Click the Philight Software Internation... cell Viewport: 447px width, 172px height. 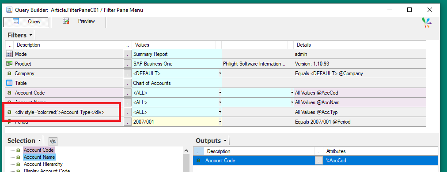[258, 64]
